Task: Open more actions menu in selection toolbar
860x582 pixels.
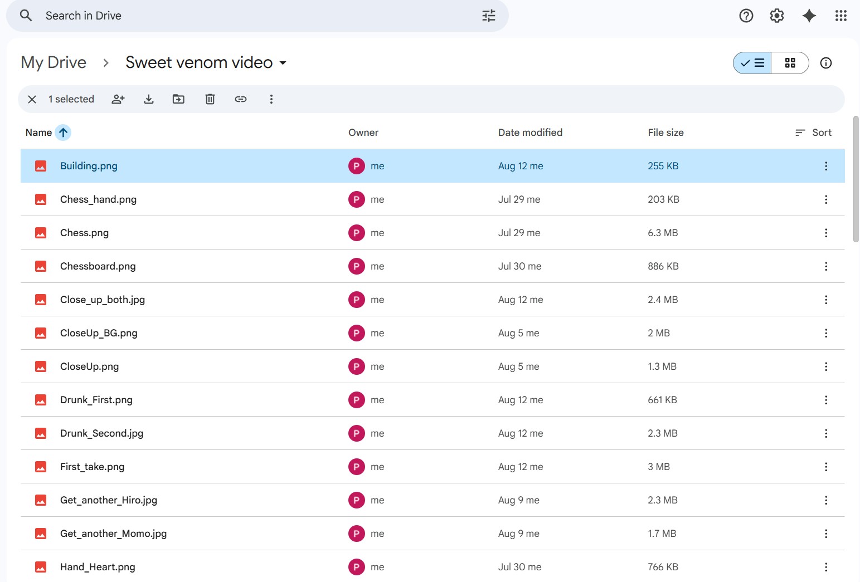Action: (x=271, y=99)
